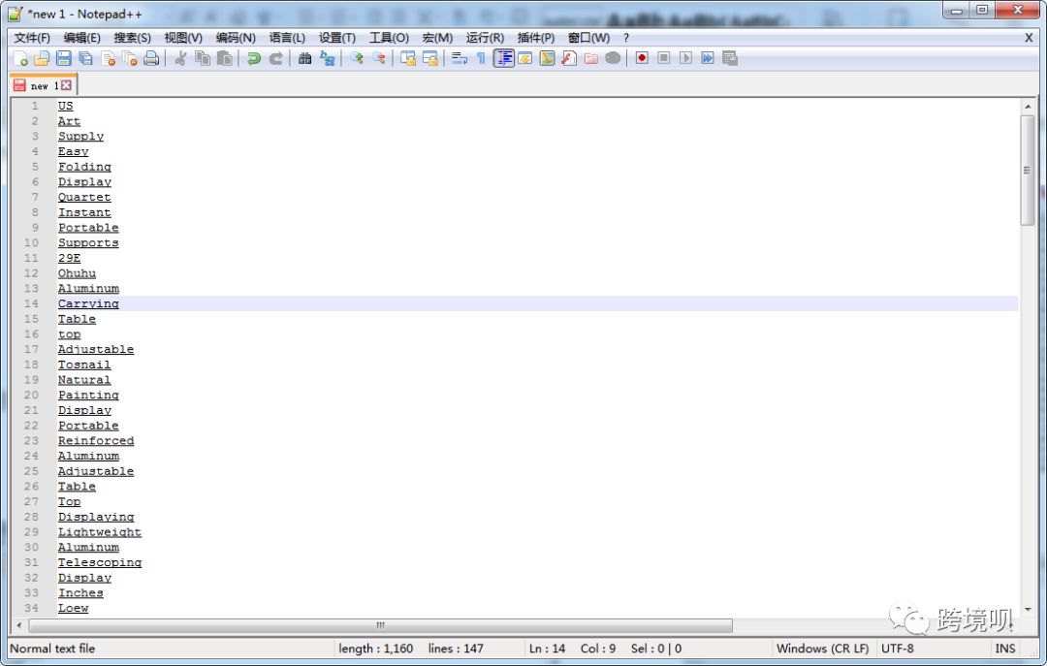Toggle the indent guide toolbar button
Screen dimensions: 1047x666
click(504, 59)
